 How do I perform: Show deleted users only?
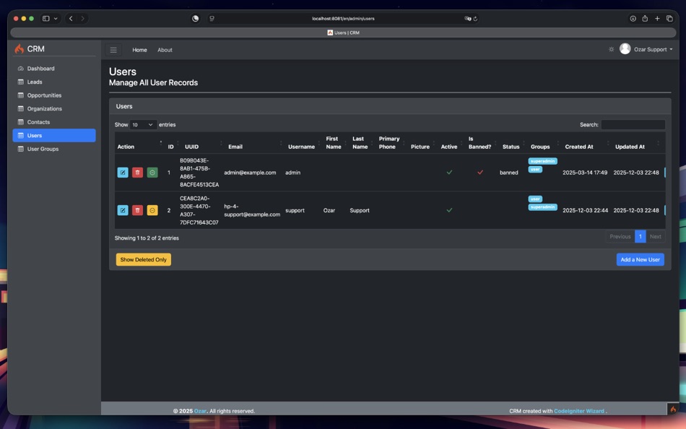(x=143, y=259)
